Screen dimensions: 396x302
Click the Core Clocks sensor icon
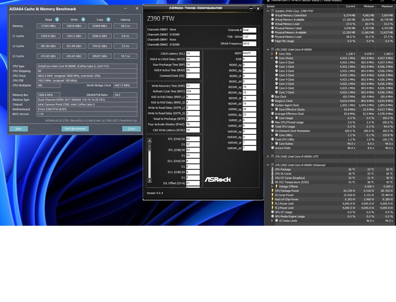(277, 58)
